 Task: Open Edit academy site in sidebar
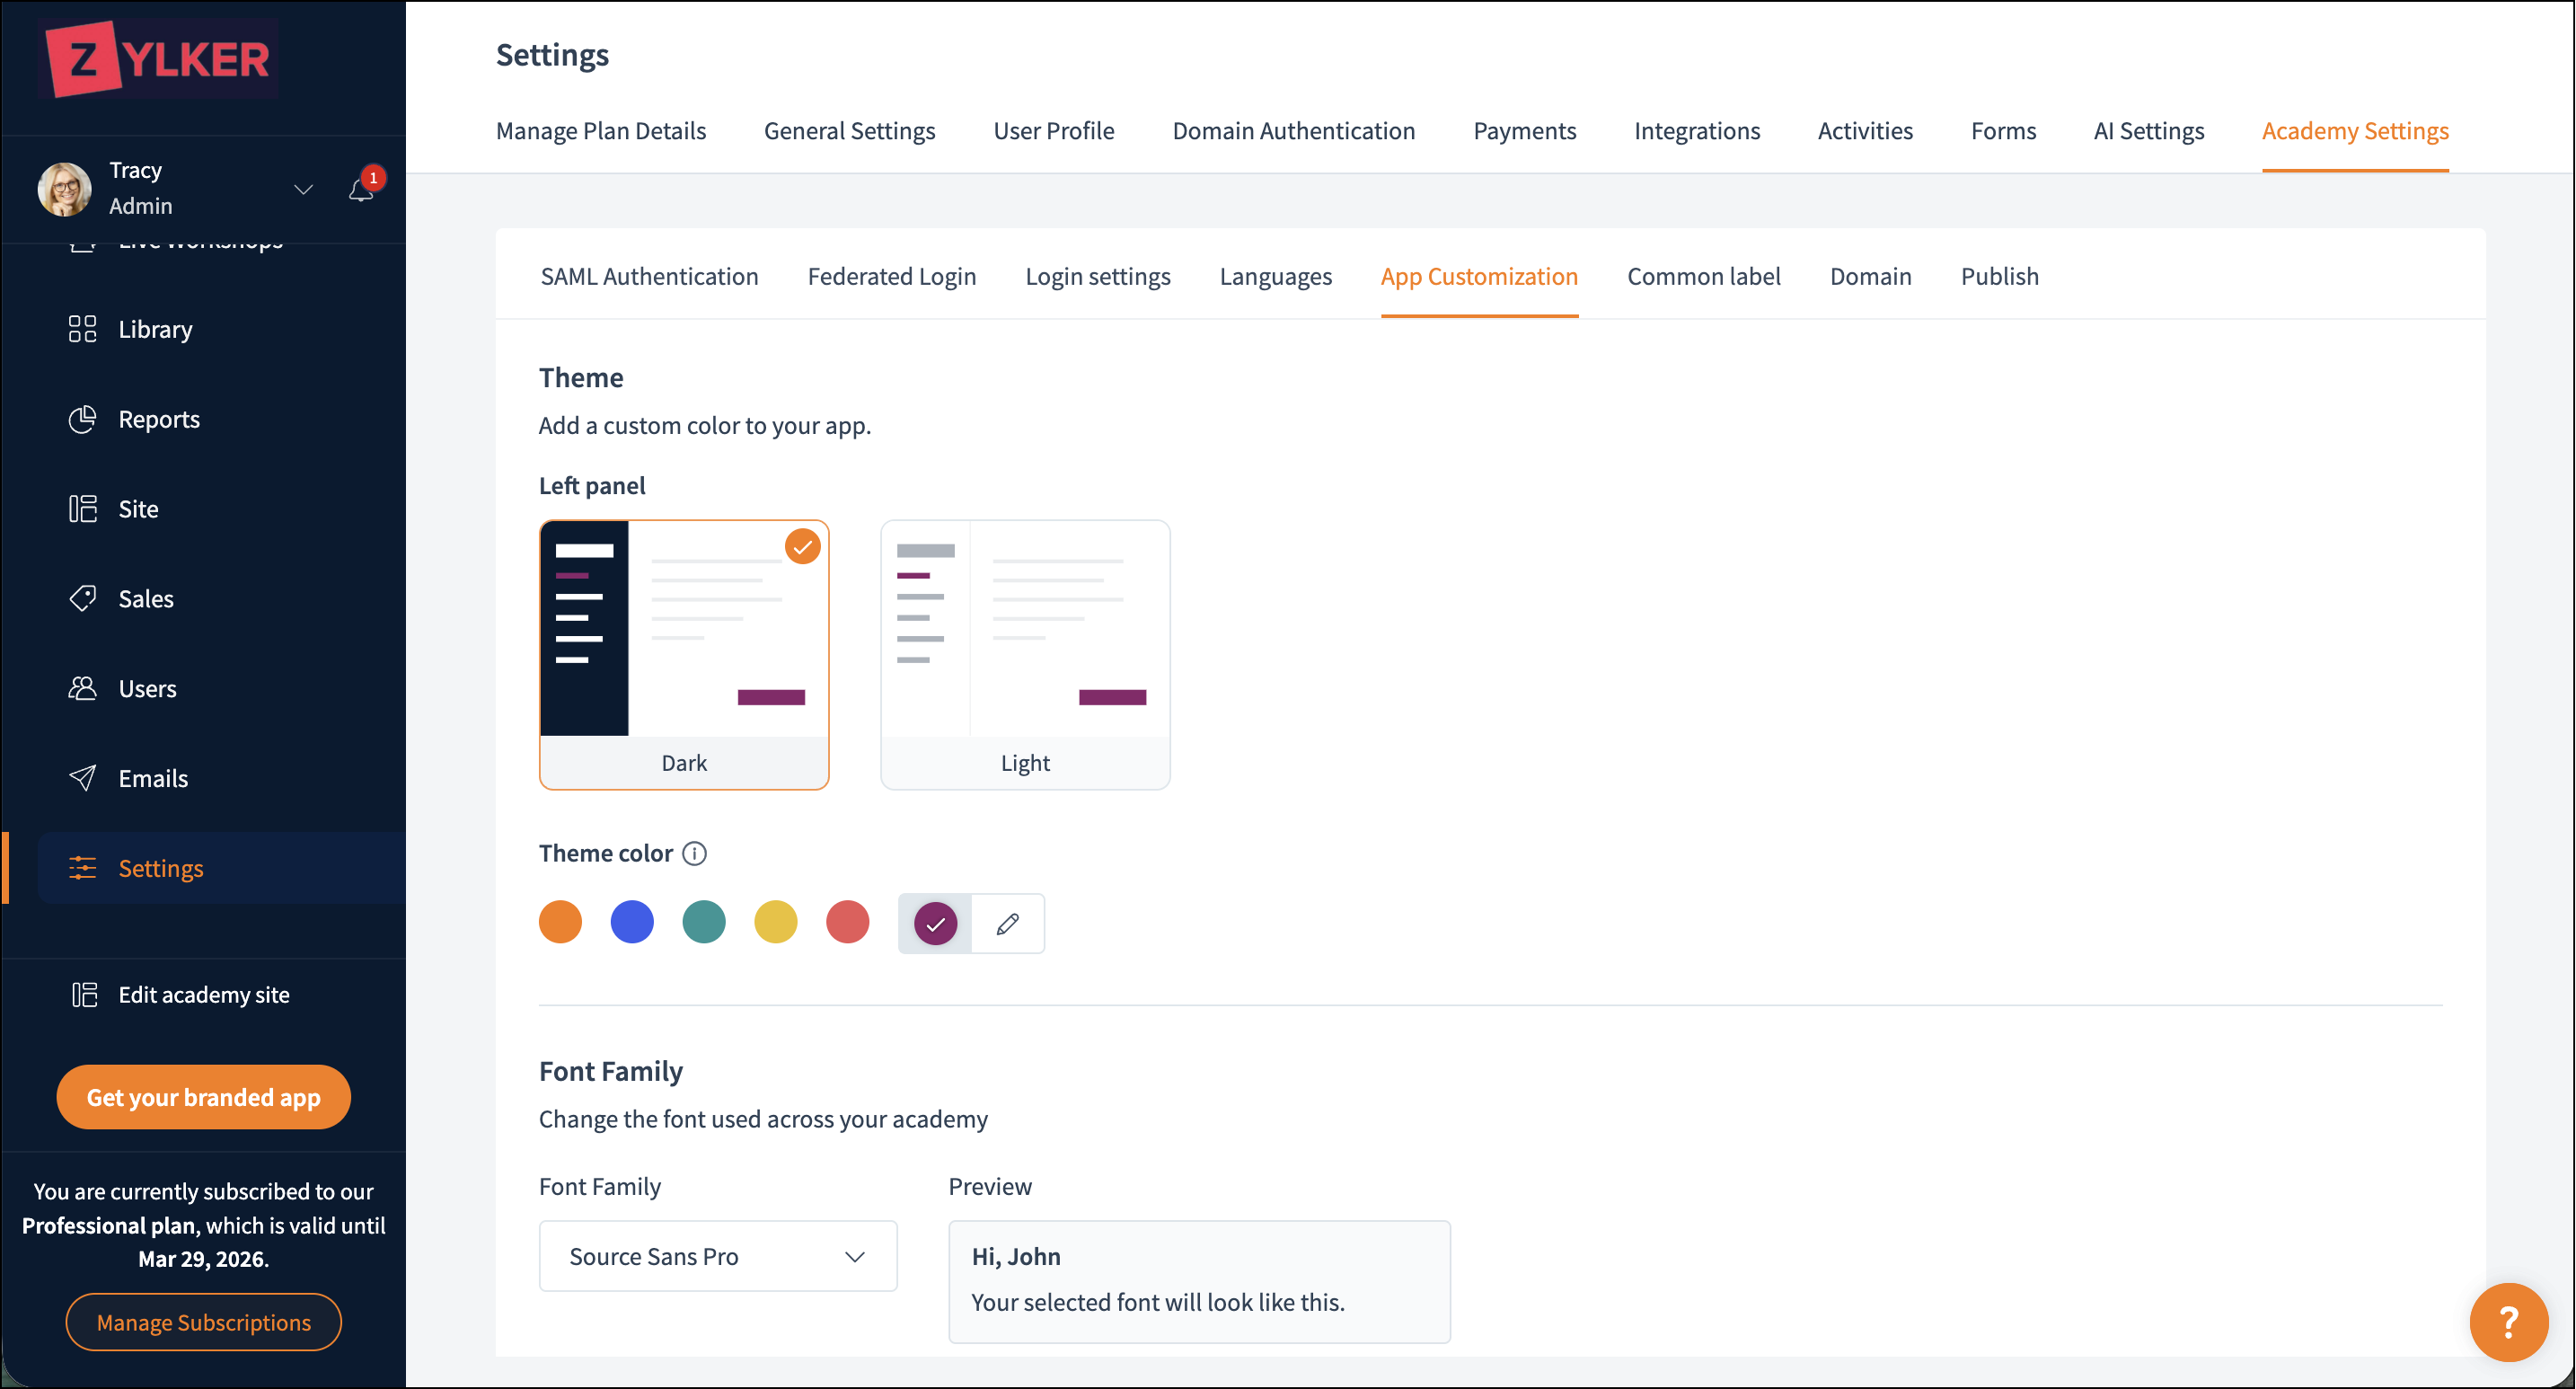[x=203, y=994]
